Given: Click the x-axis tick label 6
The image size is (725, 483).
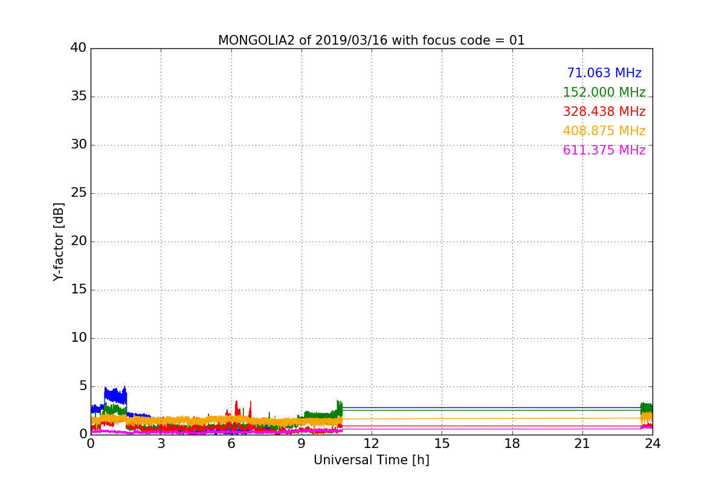Looking at the screenshot, I should [x=231, y=443].
